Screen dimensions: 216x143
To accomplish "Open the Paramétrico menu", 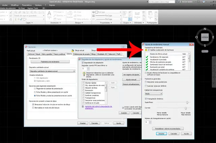I will tap(27, 5).
